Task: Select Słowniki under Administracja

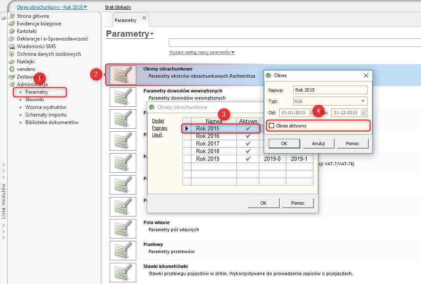Action: coord(34,100)
